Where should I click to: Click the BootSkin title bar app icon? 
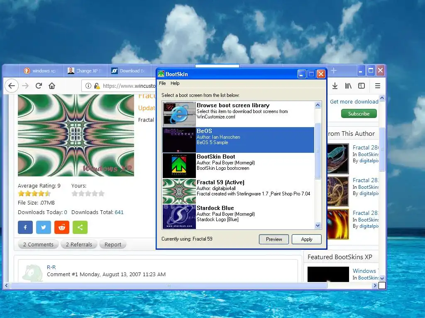click(x=161, y=74)
